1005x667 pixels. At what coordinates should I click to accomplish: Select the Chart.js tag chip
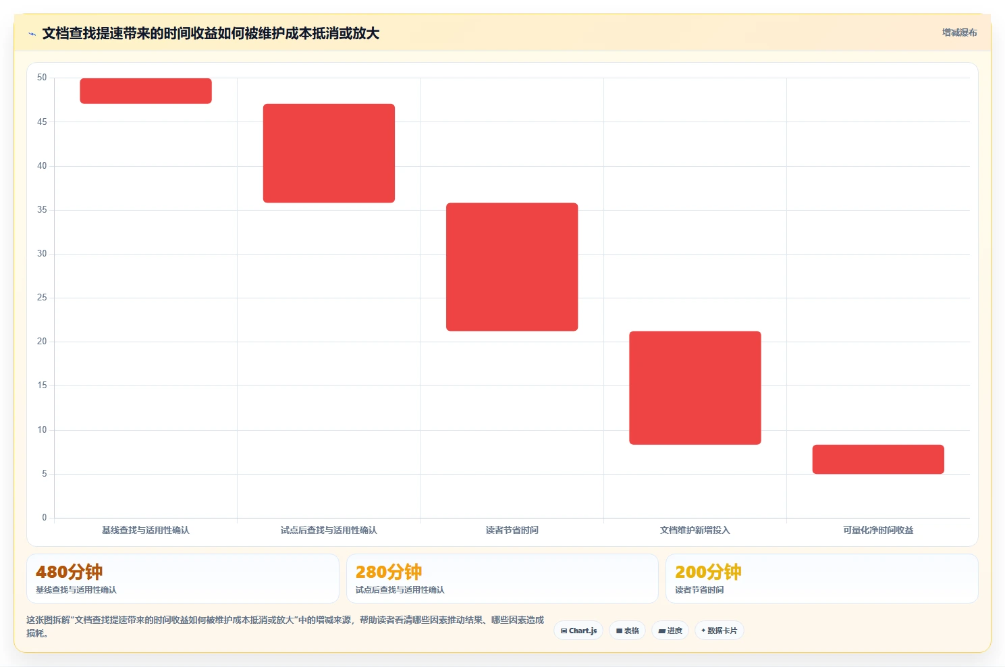pyautogui.click(x=578, y=631)
